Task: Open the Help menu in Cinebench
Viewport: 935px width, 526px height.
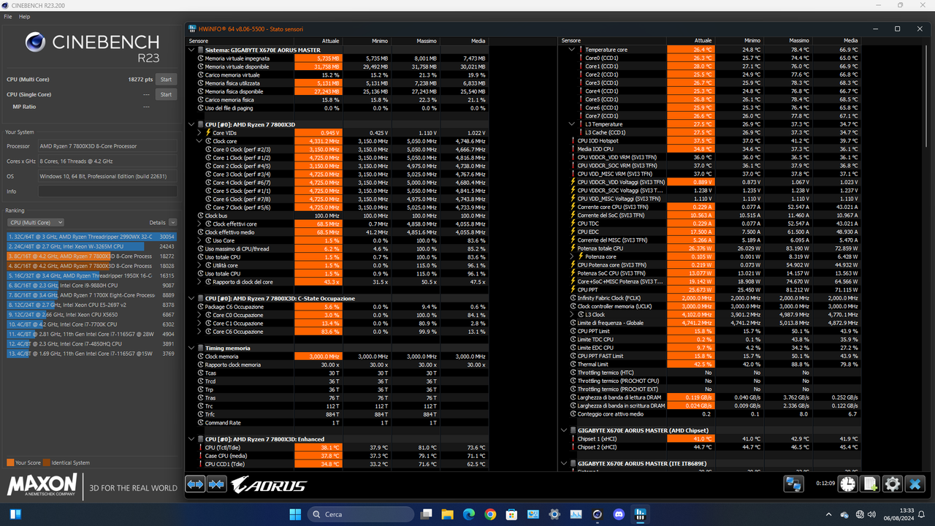Action: pos(24,16)
